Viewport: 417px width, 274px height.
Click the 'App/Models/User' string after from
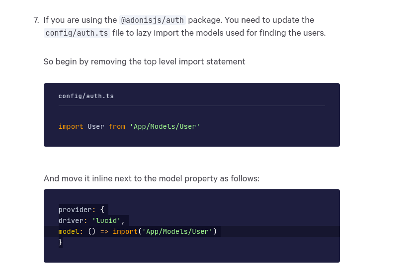point(165,126)
